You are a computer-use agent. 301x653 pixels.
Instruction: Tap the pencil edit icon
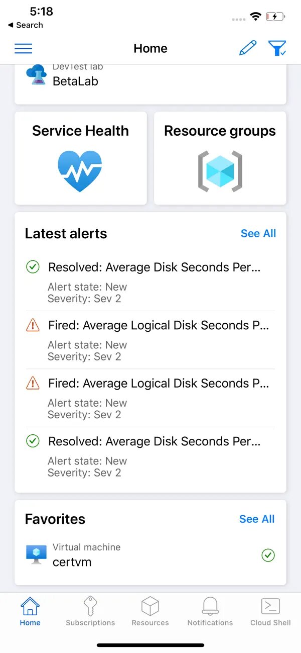click(x=247, y=48)
